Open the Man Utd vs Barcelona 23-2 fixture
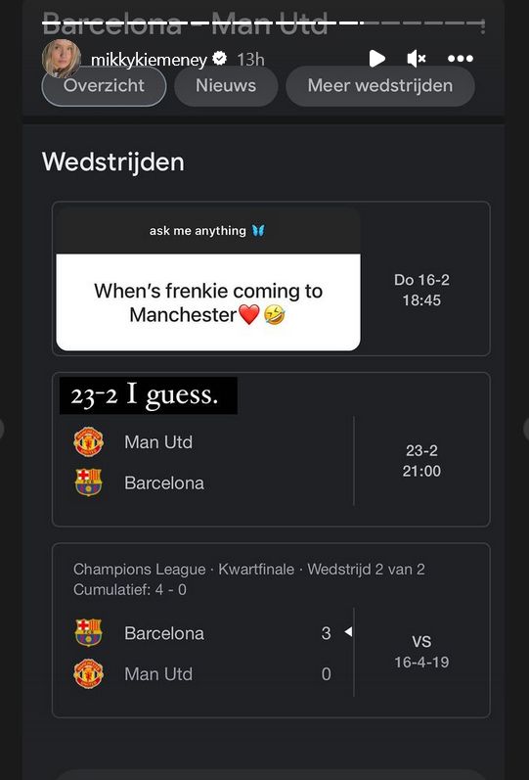 click(x=271, y=449)
